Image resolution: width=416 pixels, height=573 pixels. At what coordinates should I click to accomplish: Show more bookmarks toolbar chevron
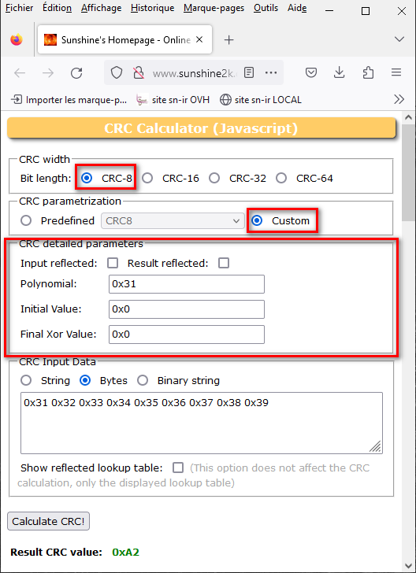pyautogui.click(x=399, y=99)
